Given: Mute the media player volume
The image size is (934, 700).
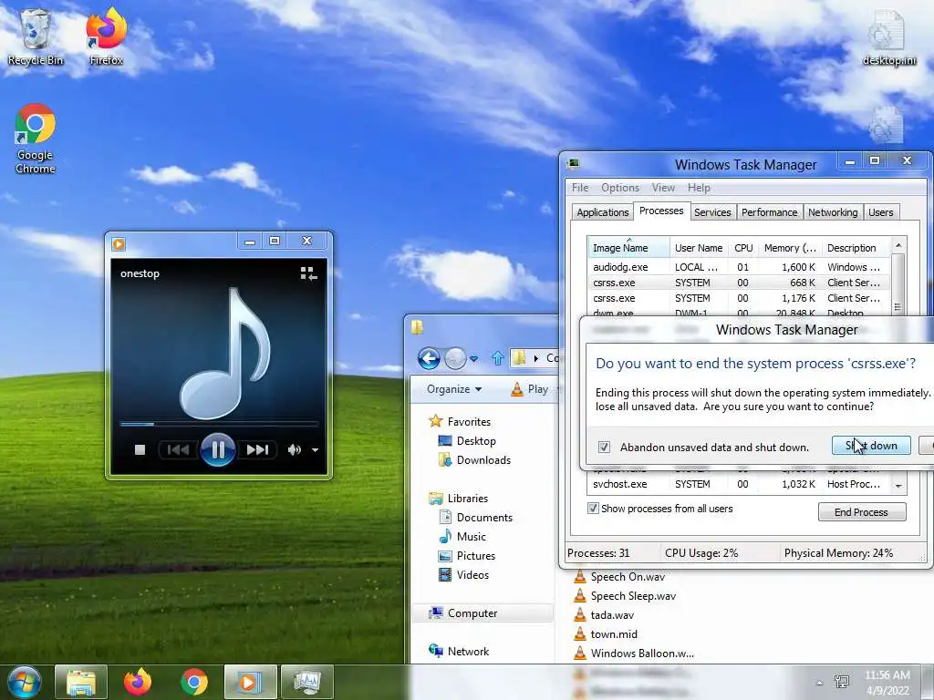Looking at the screenshot, I should coord(295,449).
